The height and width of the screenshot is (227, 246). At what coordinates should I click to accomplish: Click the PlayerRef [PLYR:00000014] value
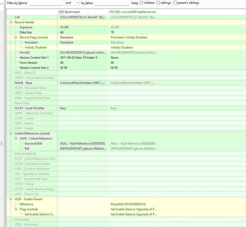tap(128, 204)
